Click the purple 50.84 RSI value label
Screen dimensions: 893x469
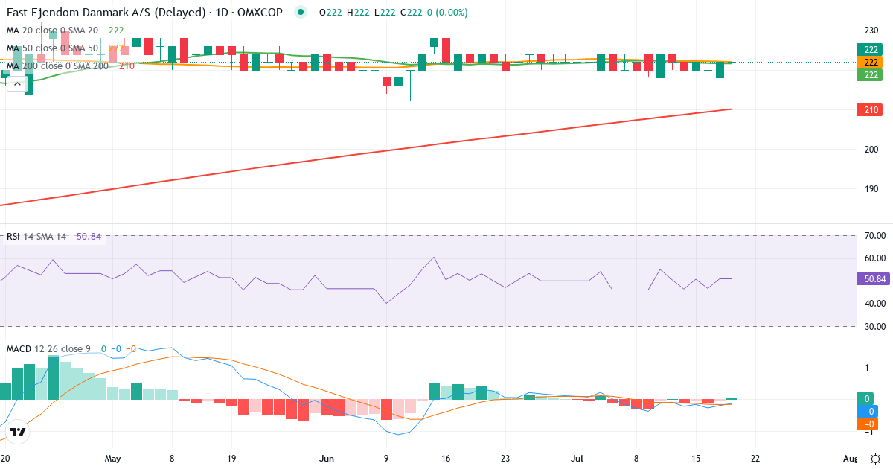[872, 280]
